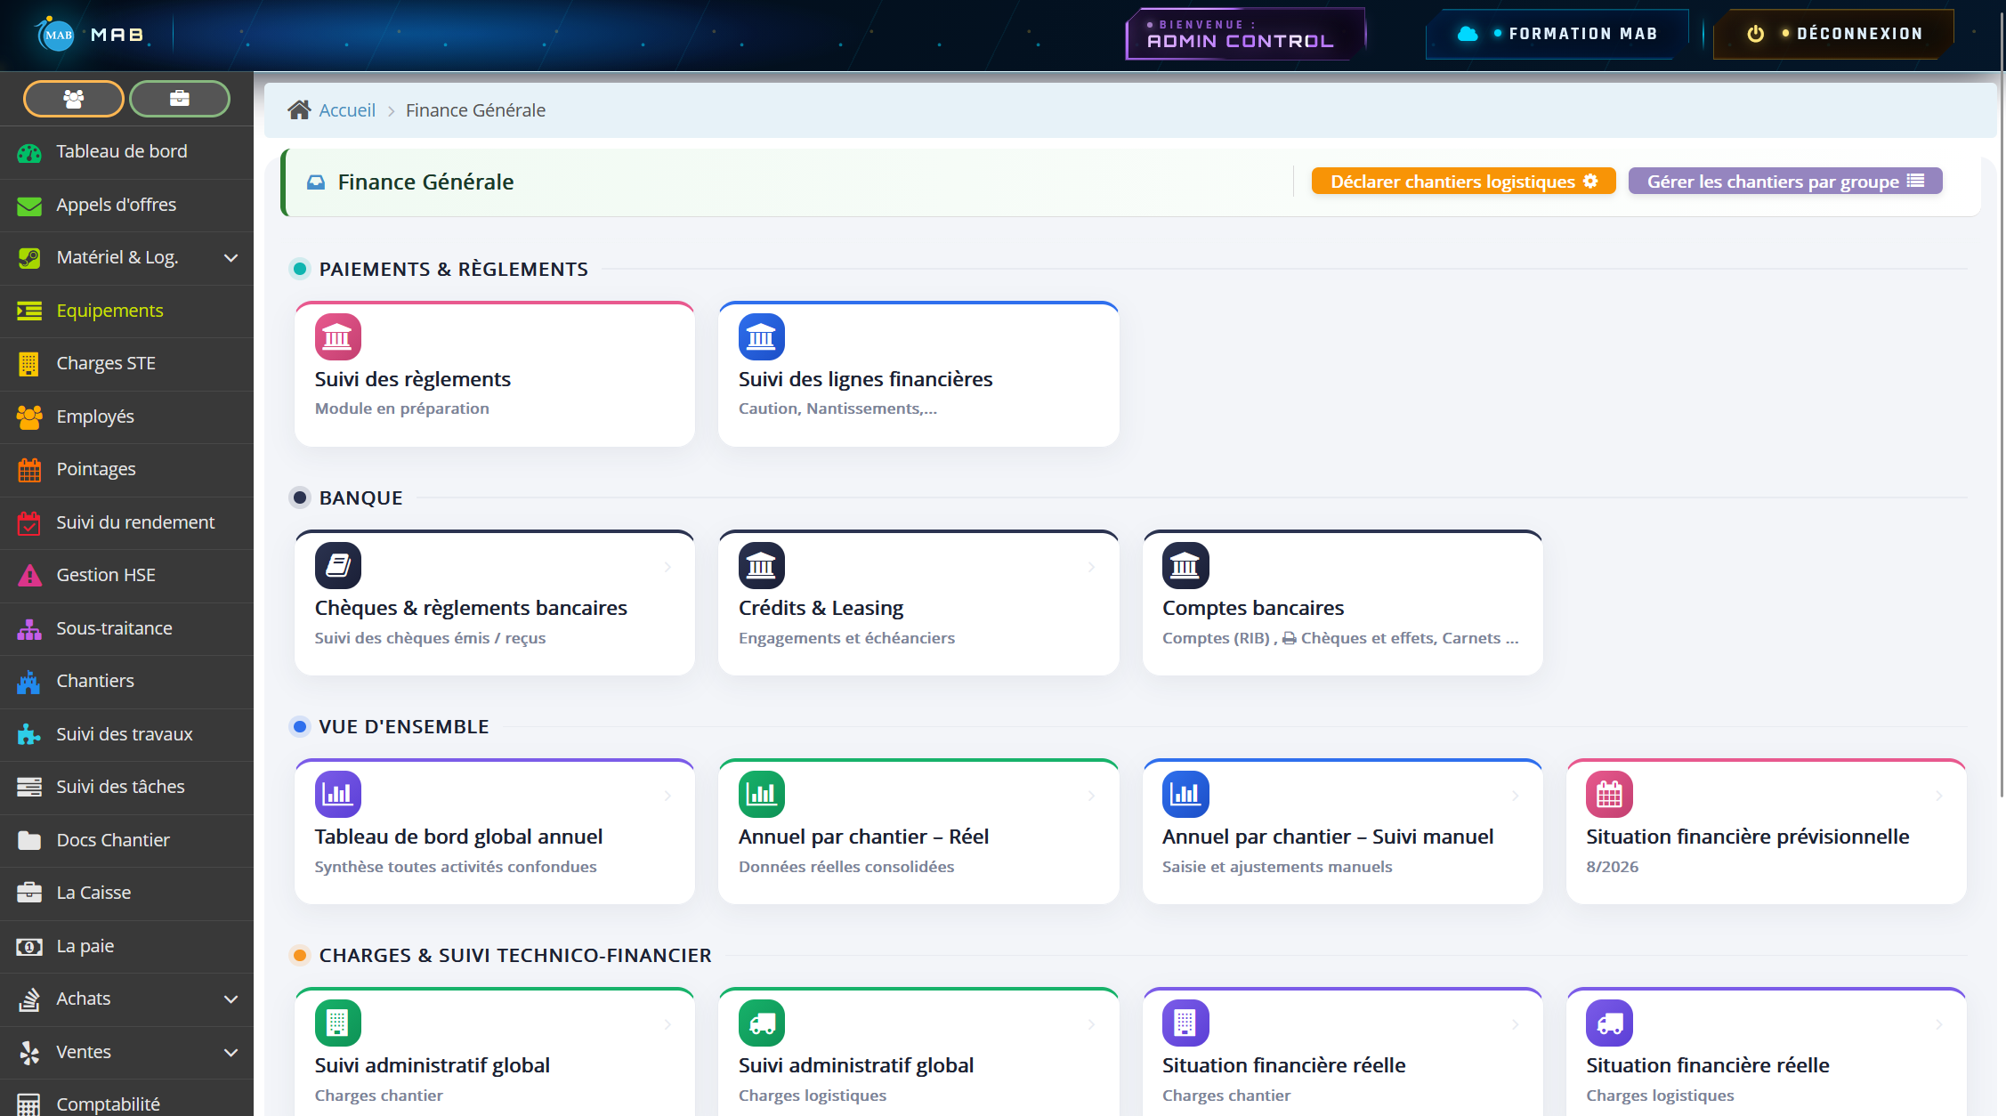Viewport: 2006px width, 1116px height.
Task: Click the arrow on Situation financière prévisionnelle card
Action: pos(1938,796)
